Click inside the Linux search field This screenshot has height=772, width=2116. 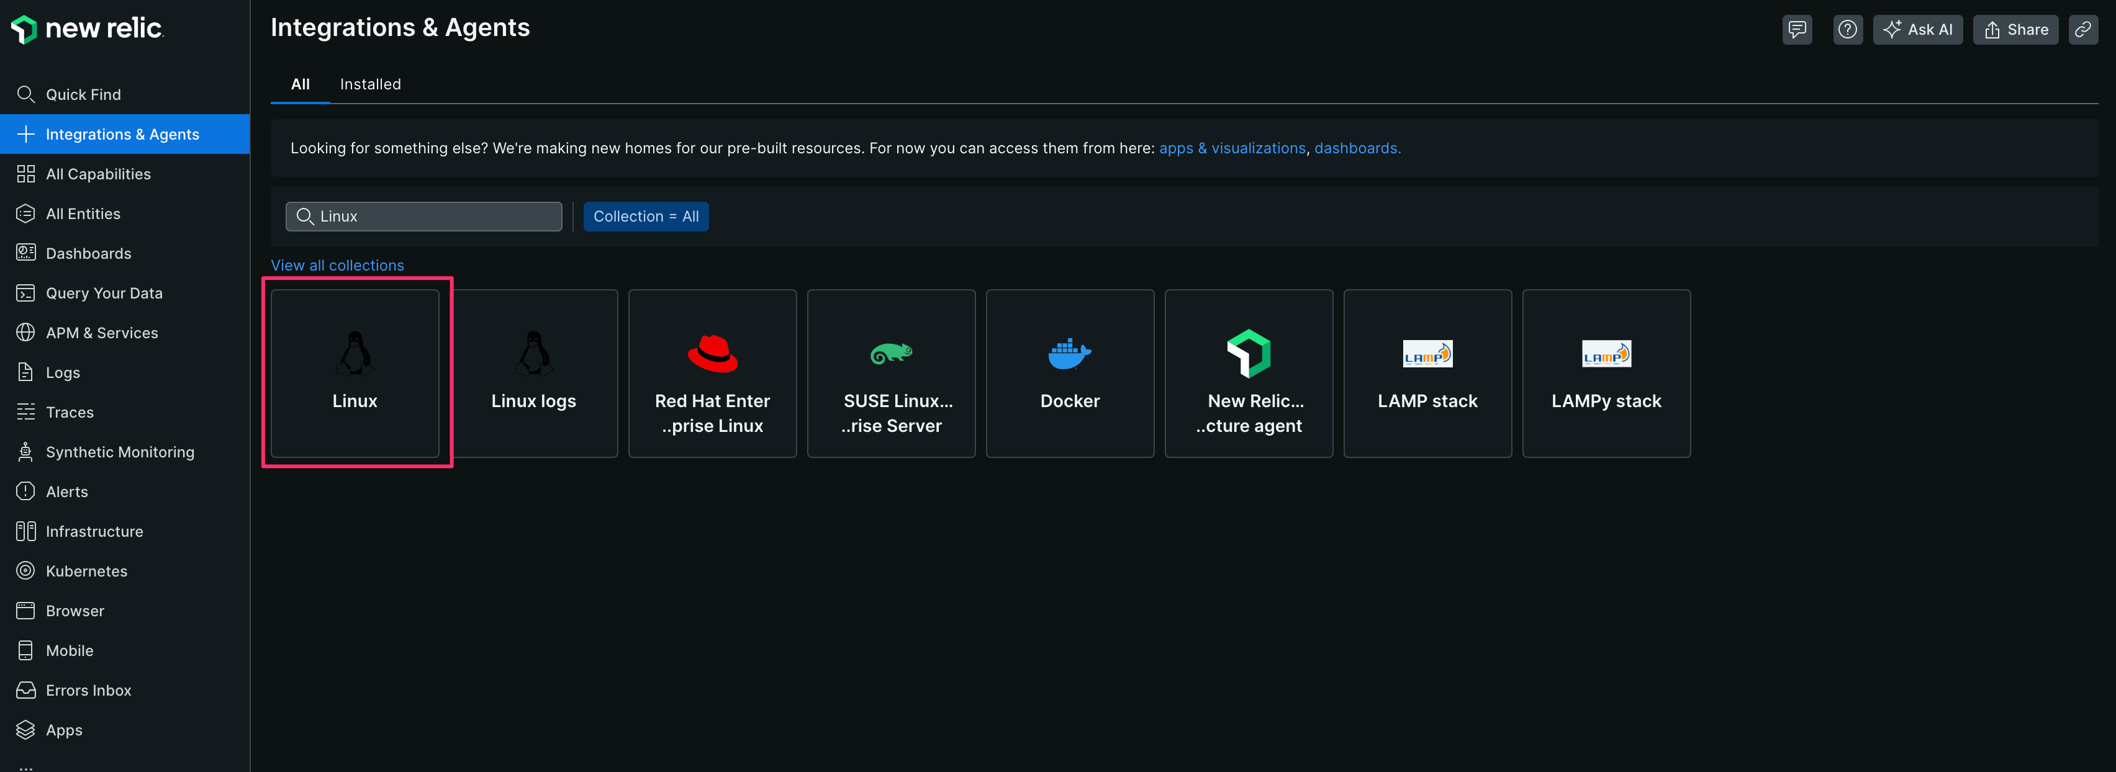(x=424, y=216)
